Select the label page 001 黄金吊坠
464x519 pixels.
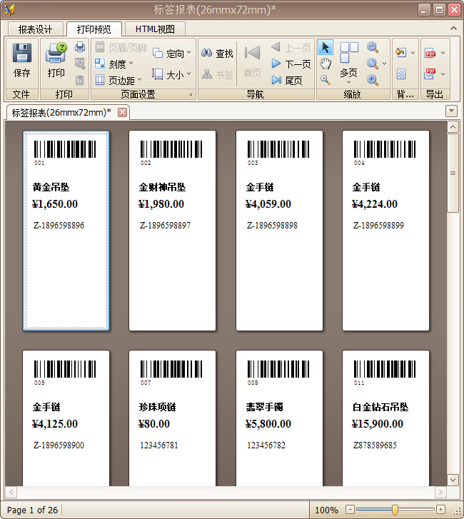click(x=66, y=231)
